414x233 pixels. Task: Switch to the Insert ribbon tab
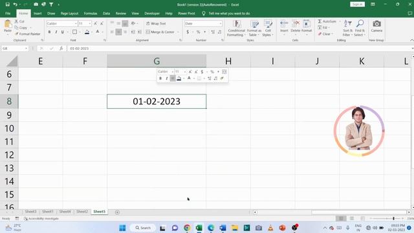[38, 13]
